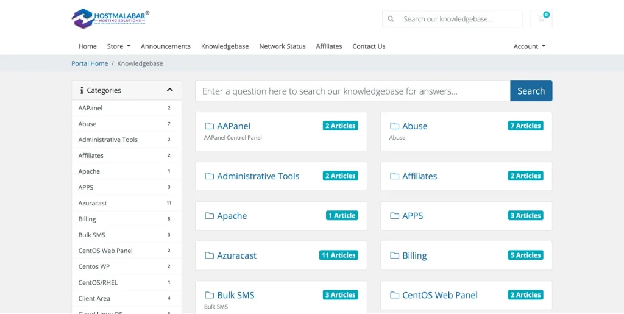Open Knowledgebase in navigation bar
624x314 pixels.
click(225, 46)
